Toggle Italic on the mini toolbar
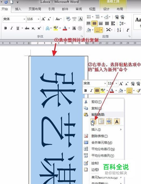Screen dimensions: 141x184 [91, 90]
